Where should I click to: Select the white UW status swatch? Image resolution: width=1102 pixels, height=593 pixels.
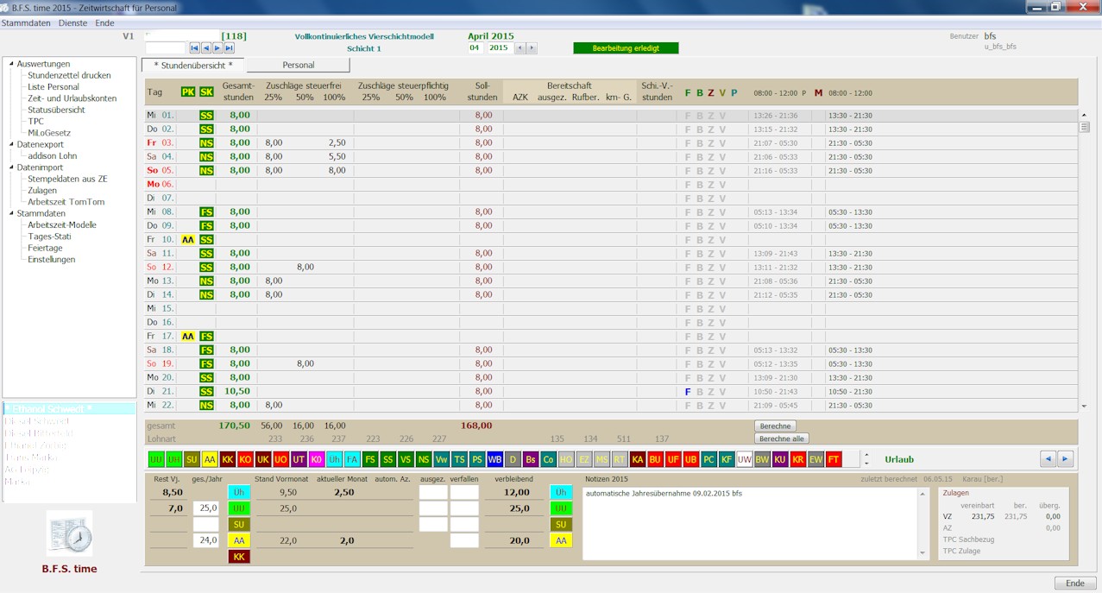744,459
